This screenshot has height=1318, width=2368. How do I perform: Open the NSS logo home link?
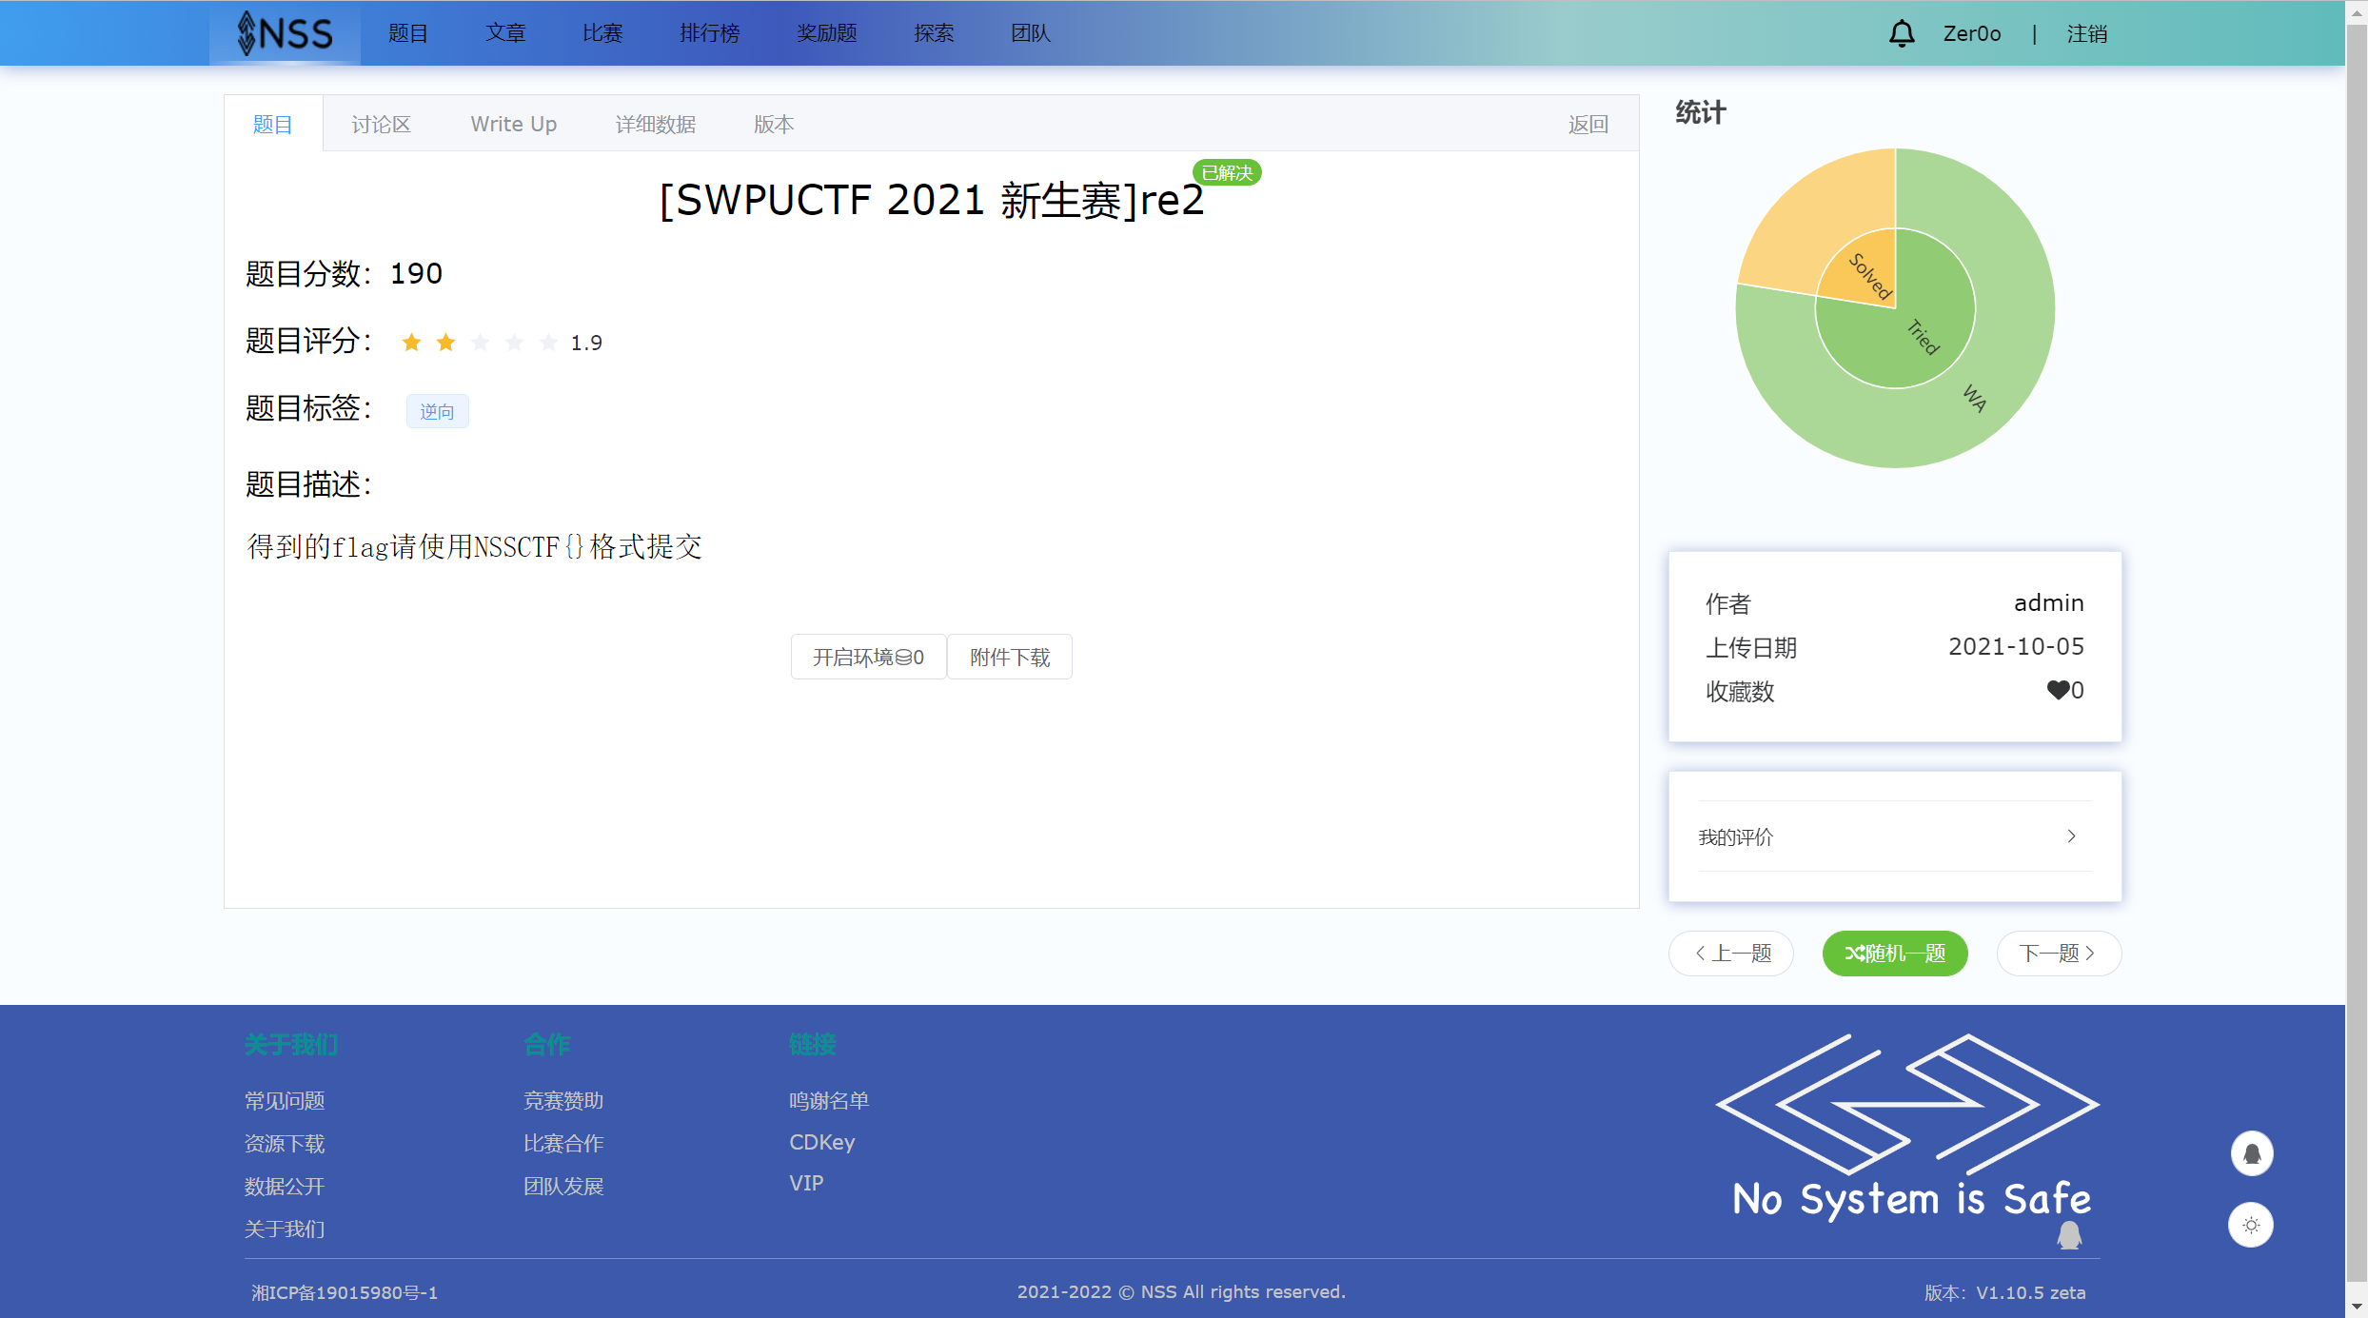(285, 33)
